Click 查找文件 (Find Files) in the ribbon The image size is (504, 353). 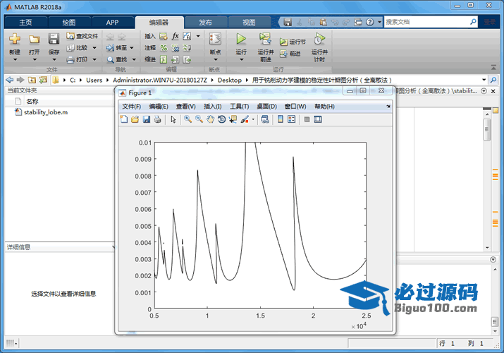82,36
